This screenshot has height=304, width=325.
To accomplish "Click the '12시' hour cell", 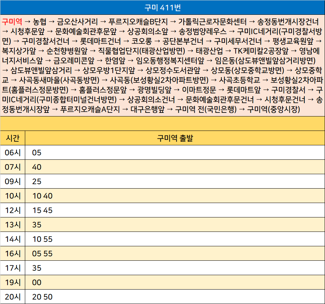I will [13, 210].
